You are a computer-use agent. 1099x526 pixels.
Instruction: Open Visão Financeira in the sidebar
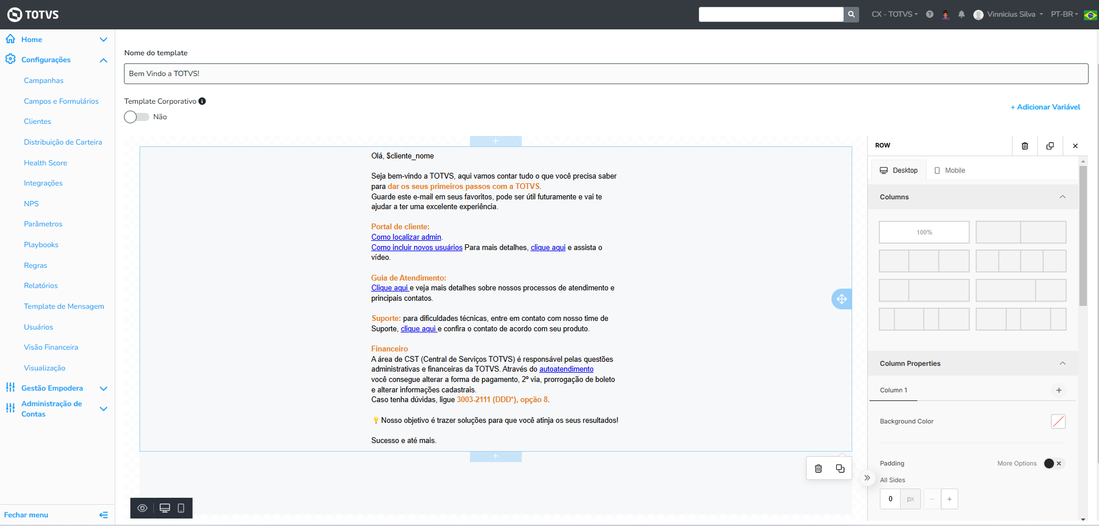point(51,347)
